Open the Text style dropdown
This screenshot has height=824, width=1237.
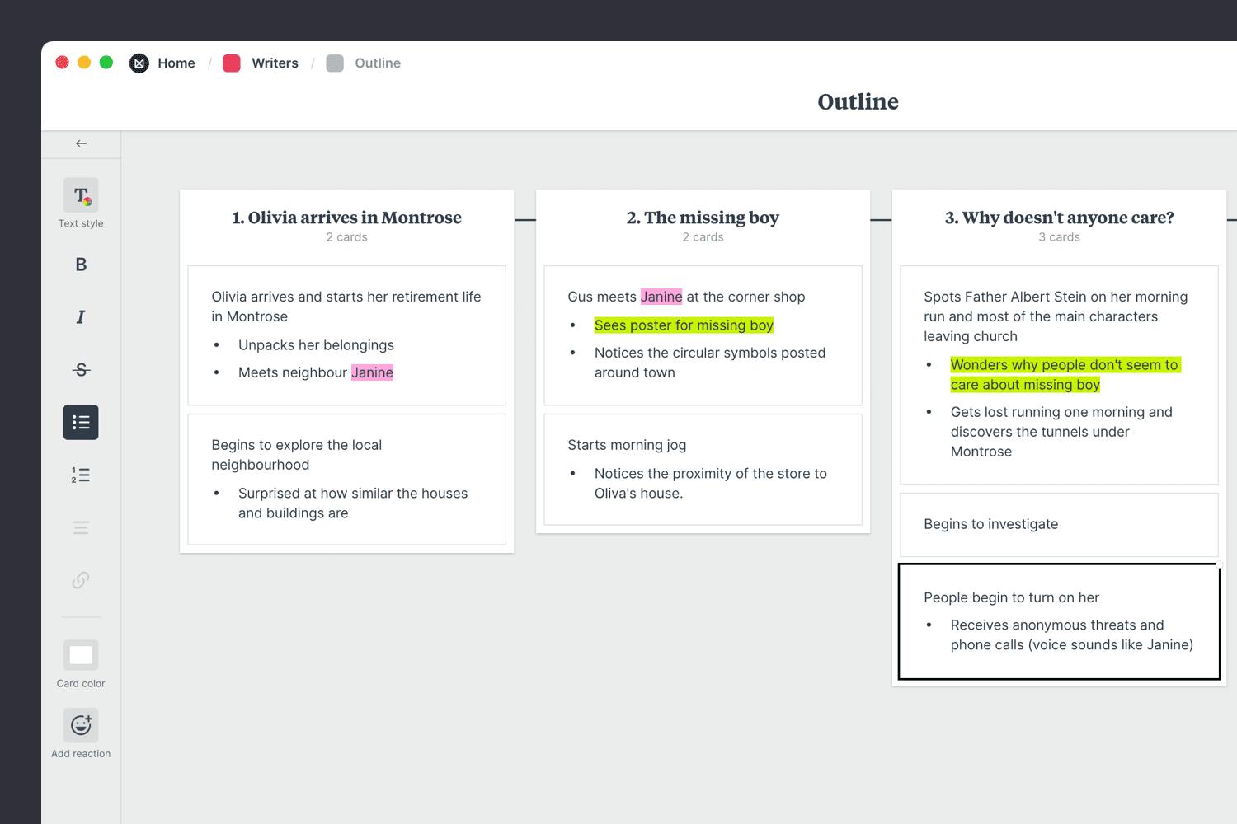81,196
